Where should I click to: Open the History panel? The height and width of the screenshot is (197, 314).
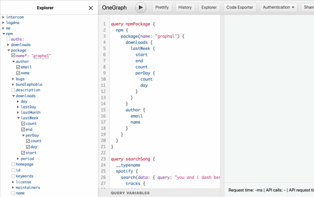[185, 7]
